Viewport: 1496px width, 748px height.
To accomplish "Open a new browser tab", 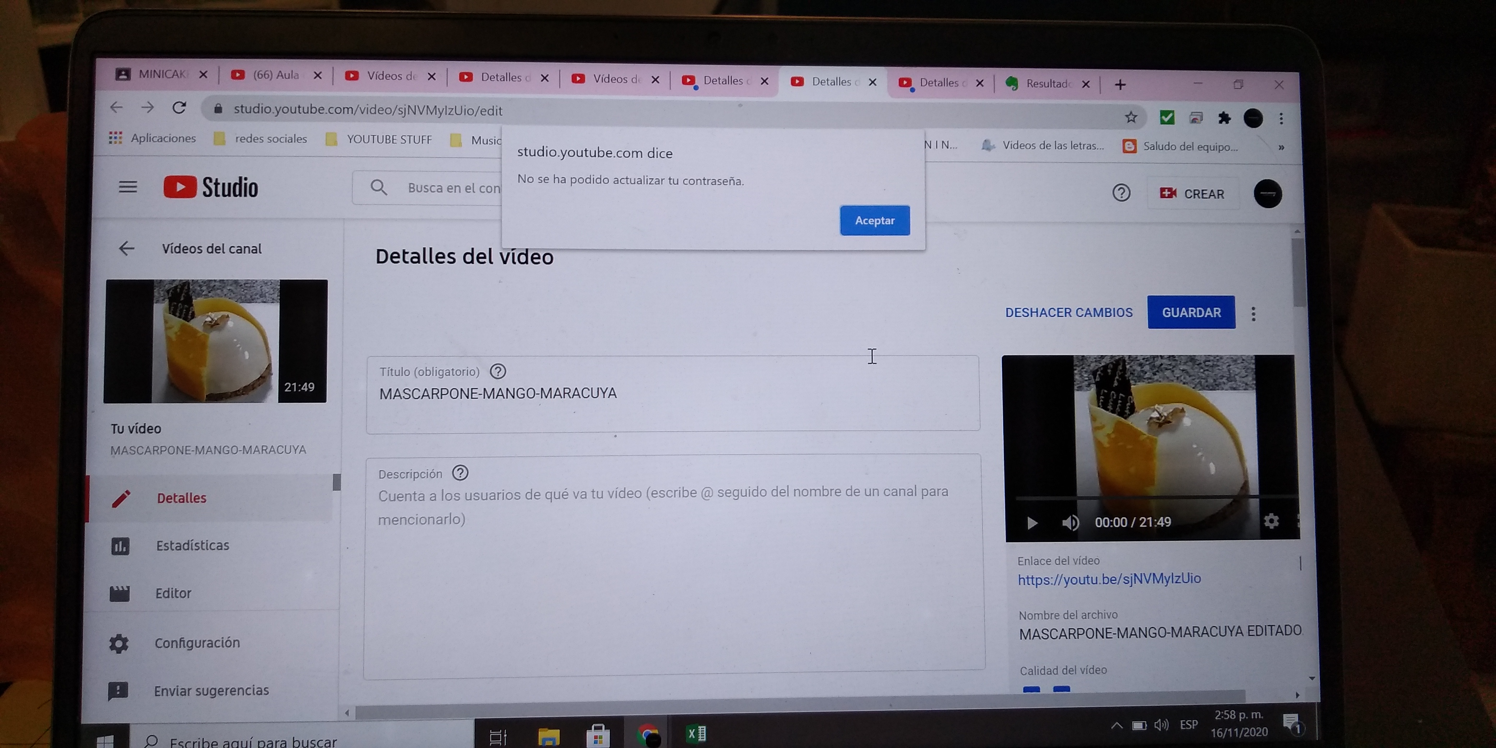I will 1120,85.
